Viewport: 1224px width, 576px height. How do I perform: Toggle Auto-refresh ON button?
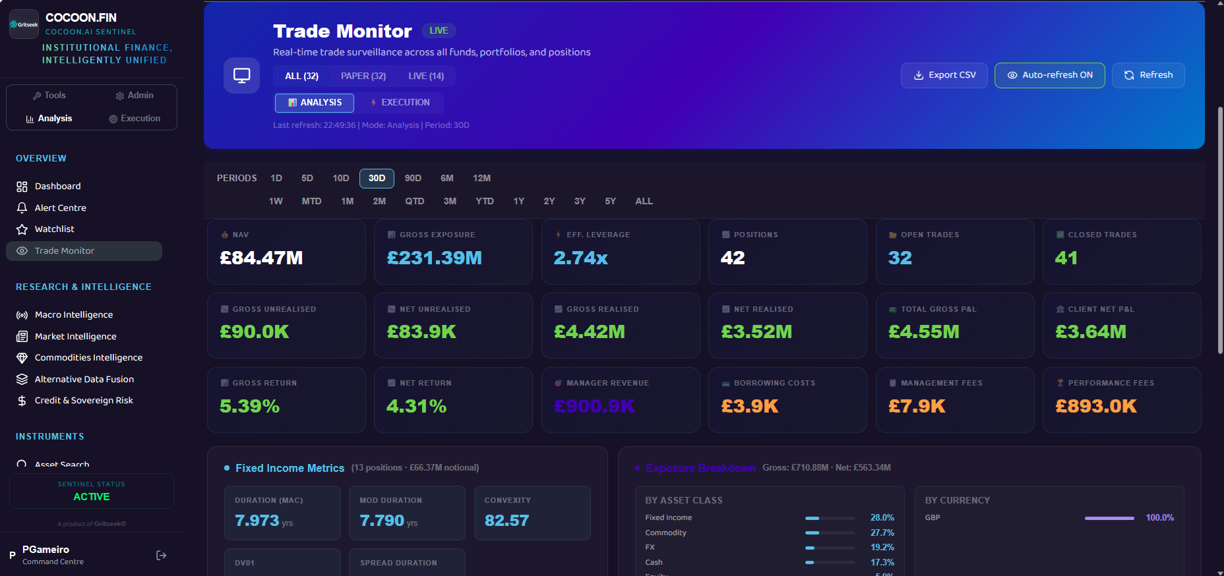pos(1050,75)
